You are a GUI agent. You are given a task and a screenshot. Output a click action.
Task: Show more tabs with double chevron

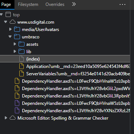coord(74,4)
